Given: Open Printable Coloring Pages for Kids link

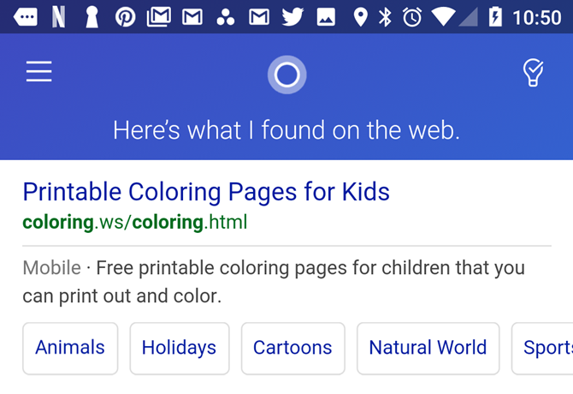Looking at the screenshot, I should click(206, 191).
